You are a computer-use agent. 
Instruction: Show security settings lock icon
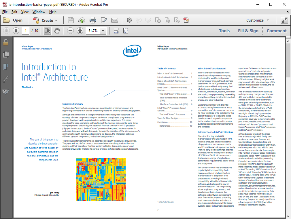click(6, 42)
